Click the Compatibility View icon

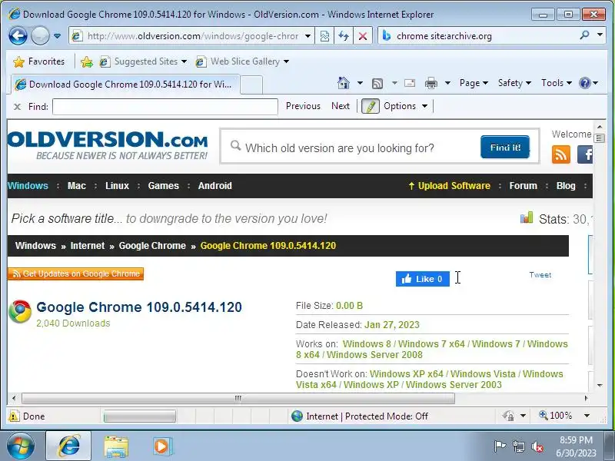tap(324, 36)
